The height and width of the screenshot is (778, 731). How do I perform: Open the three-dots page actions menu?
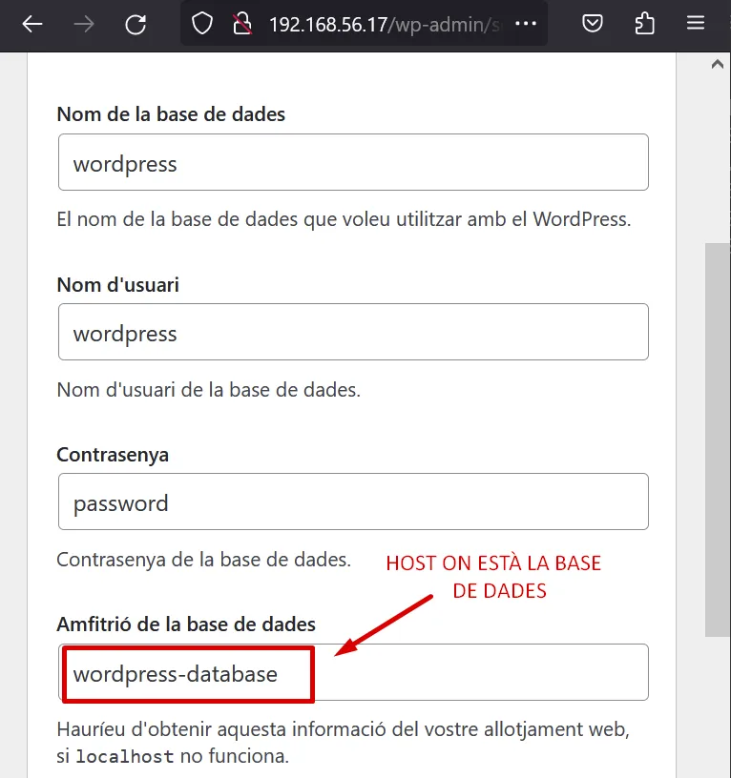pos(525,24)
